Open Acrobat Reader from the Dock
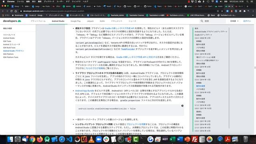Image resolution: width=256 pixels, height=144 pixels. pos(228,139)
